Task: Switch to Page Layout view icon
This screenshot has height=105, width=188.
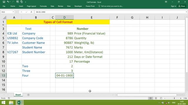Action: click(156, 98)
